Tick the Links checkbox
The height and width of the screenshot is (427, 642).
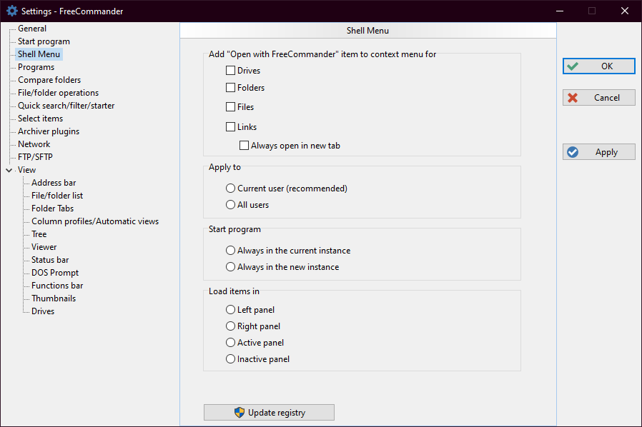coord(230,127)
